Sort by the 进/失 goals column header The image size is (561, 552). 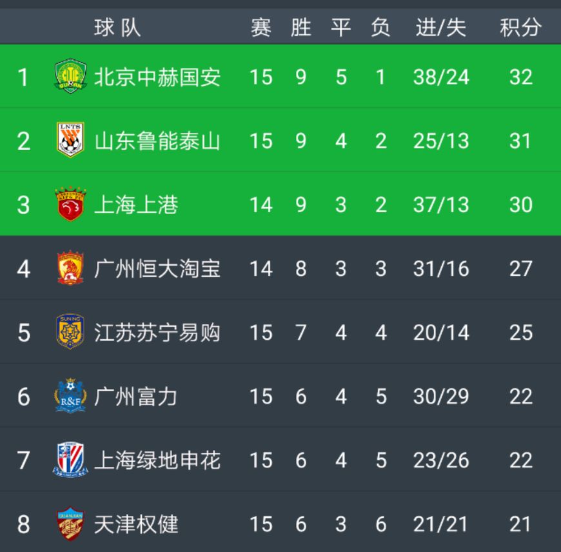point(441,27)
